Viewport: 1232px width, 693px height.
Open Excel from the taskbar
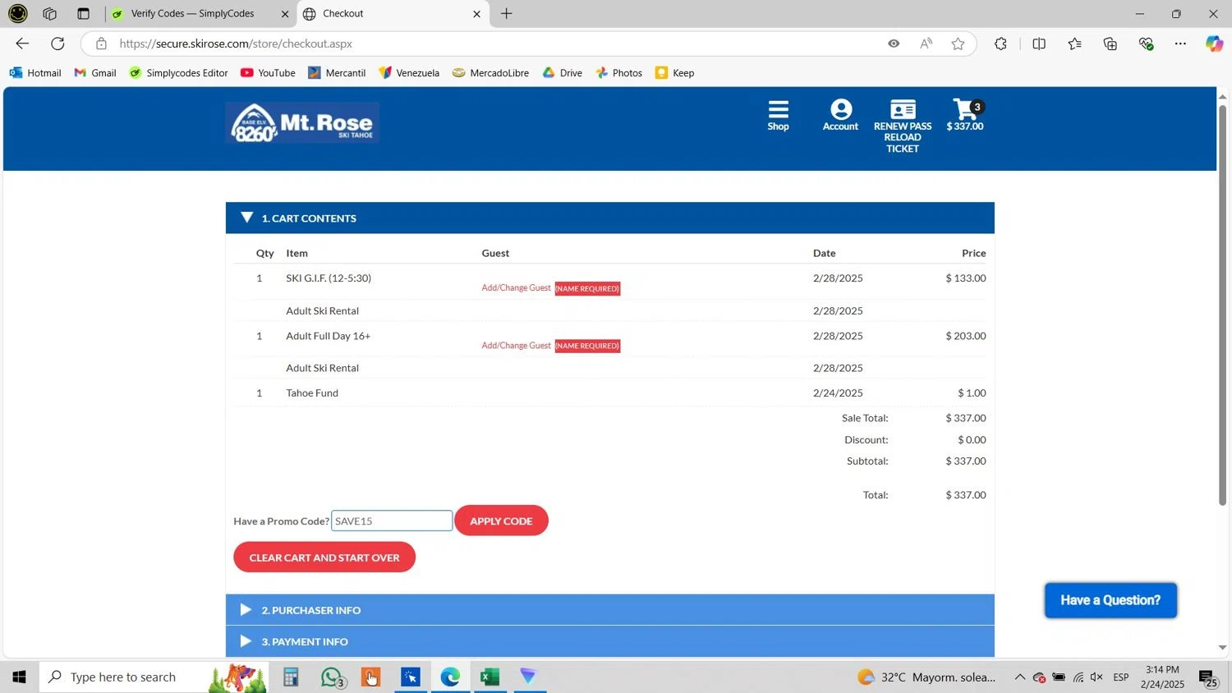click(x=490, y=677)
